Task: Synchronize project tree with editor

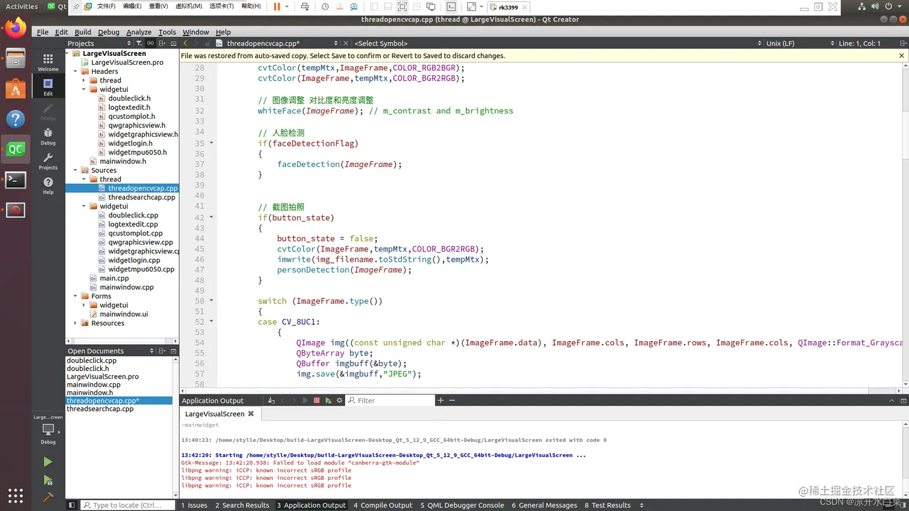Action: (150, 43)
